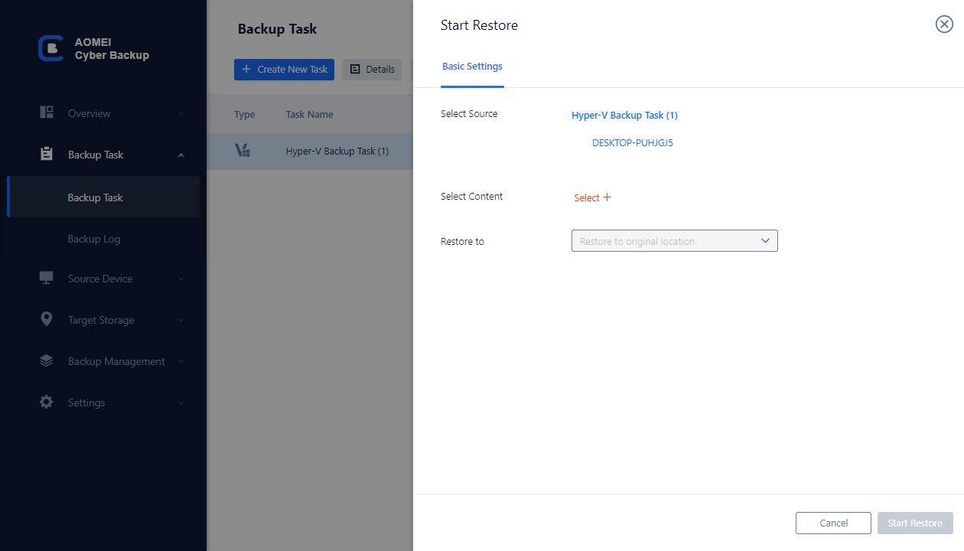964x551 pixels.
Task: Click the Source Device monitor icon
Action: (x=47, y=278)
